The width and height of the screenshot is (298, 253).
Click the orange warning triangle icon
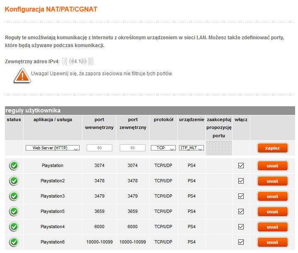(22, 76)
